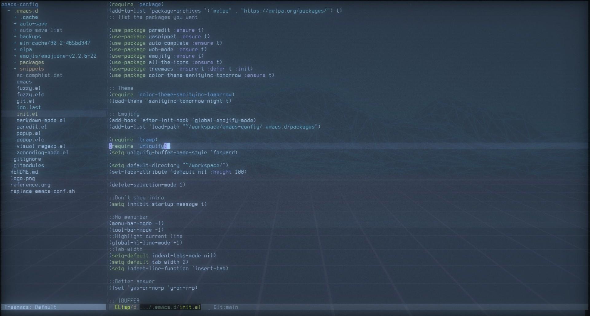Image resolution: width=590 pixels, height=316 pixels.
Task: Click the setq default-directory line
Action: pyautogui.click(x=169, y=165)
